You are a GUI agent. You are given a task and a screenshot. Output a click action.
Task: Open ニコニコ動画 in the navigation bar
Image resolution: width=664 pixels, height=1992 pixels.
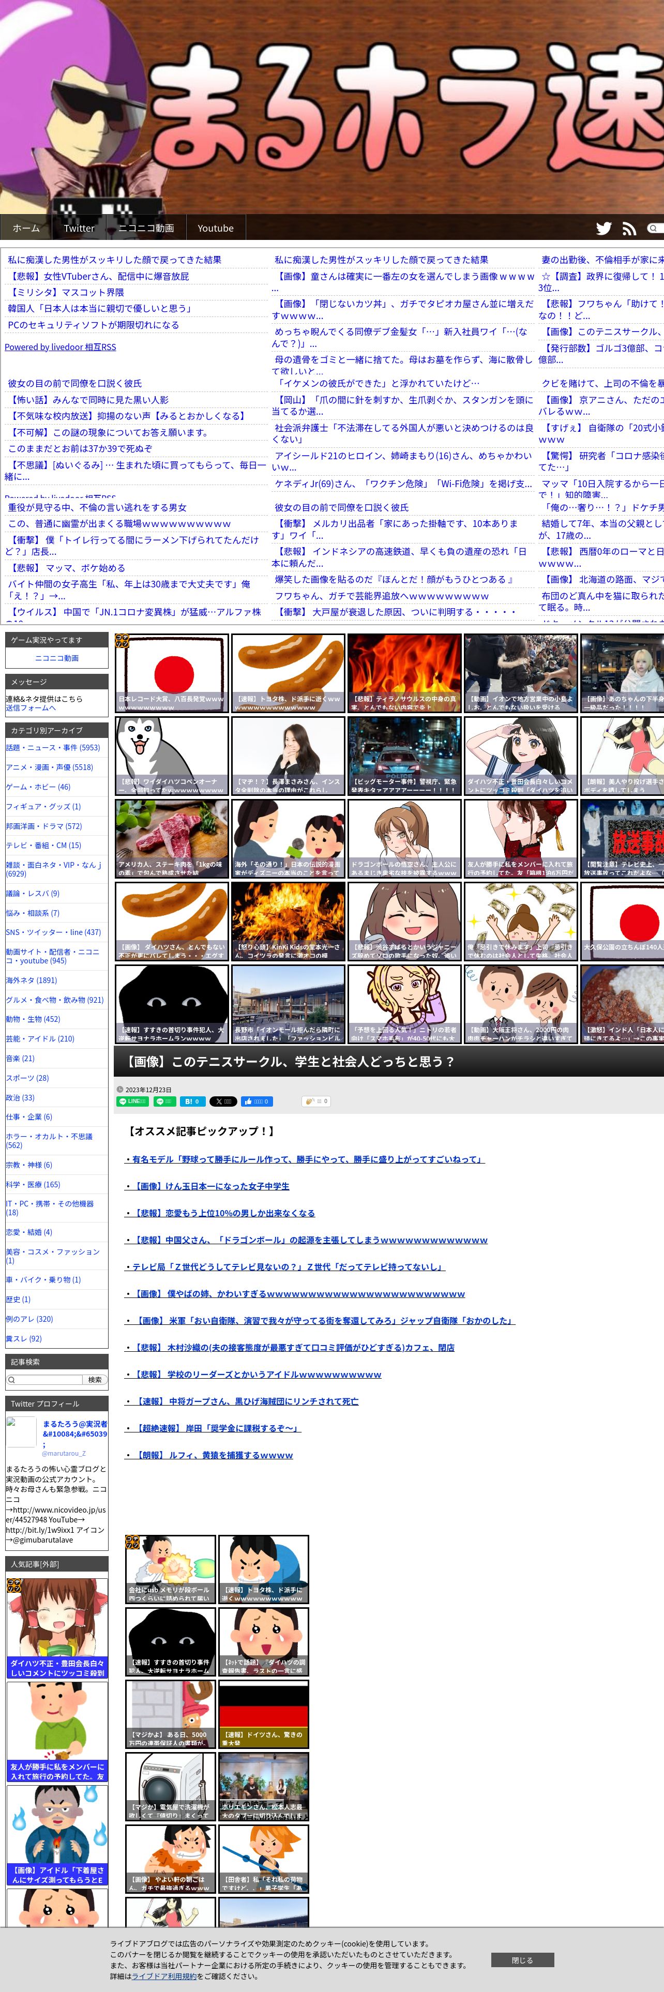coord(146,228)
